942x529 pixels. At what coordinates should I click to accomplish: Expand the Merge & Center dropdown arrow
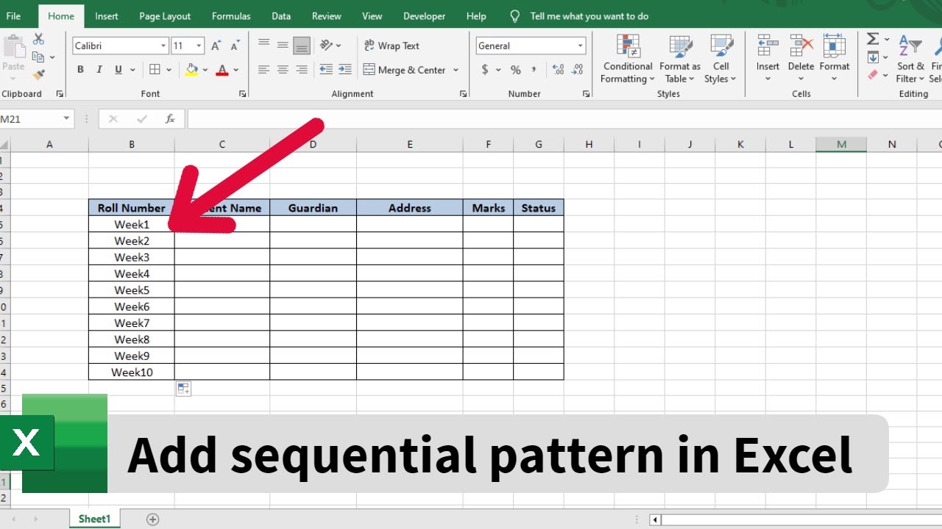click(x=456, y=71)
